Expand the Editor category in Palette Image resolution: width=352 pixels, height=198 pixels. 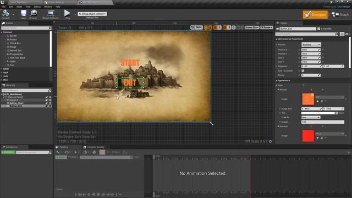click(x=2, y=69)
